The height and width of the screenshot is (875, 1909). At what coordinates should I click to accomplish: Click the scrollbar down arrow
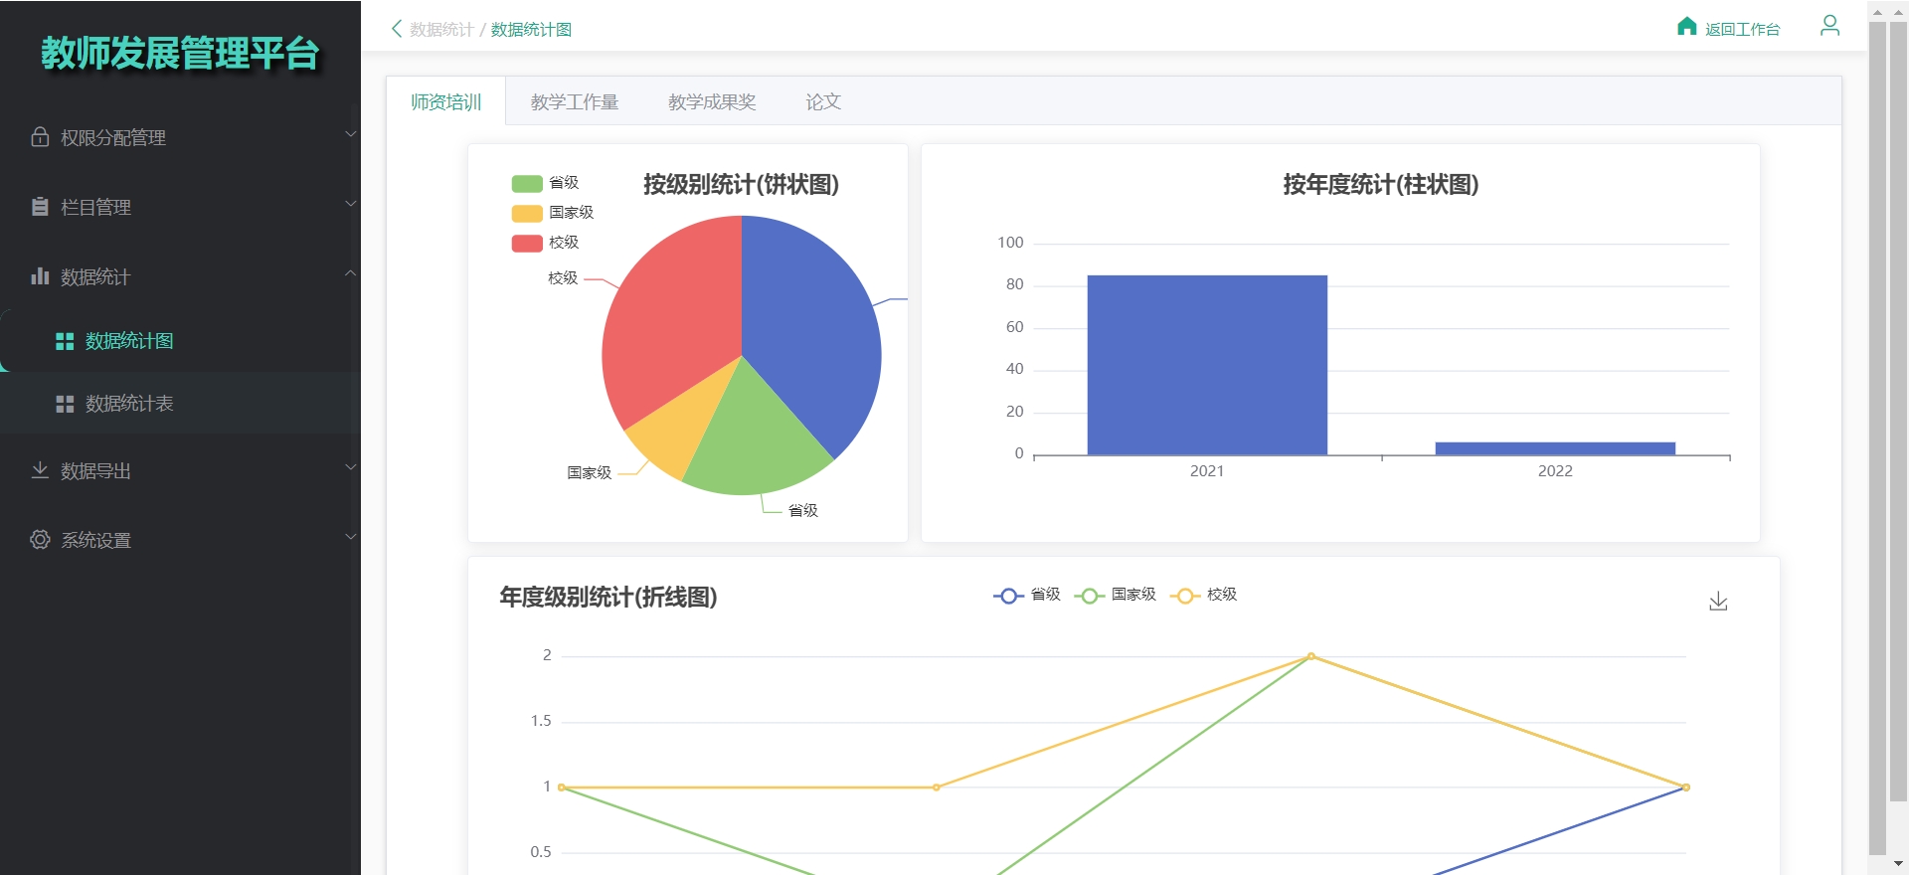(x=1898, y=864)
